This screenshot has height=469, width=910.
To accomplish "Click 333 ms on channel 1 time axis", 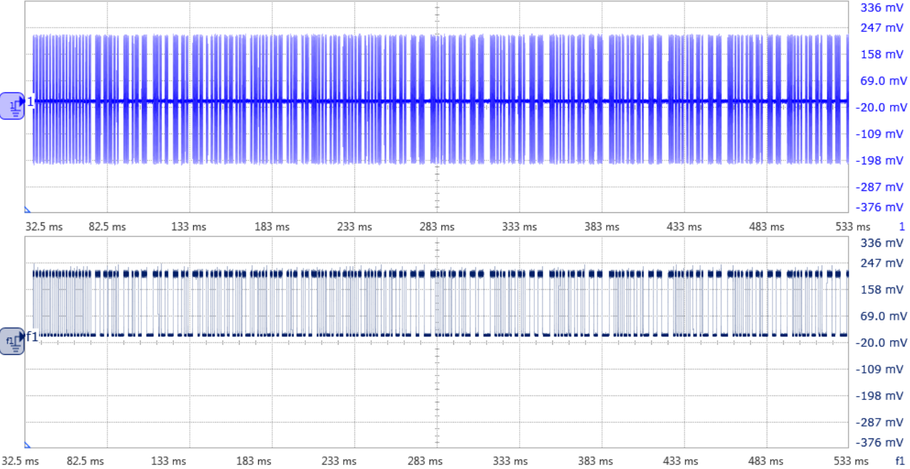I will pos(519,227).
